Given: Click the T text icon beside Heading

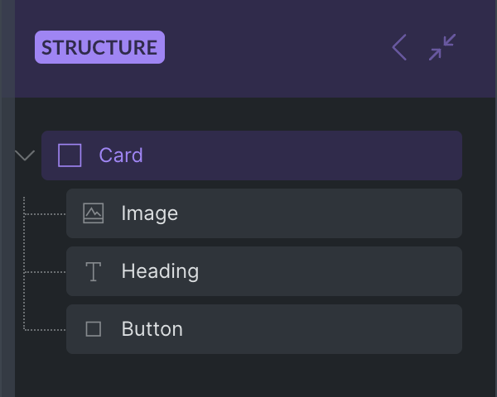Looking at the screenshot, I should tap(94, 271).
